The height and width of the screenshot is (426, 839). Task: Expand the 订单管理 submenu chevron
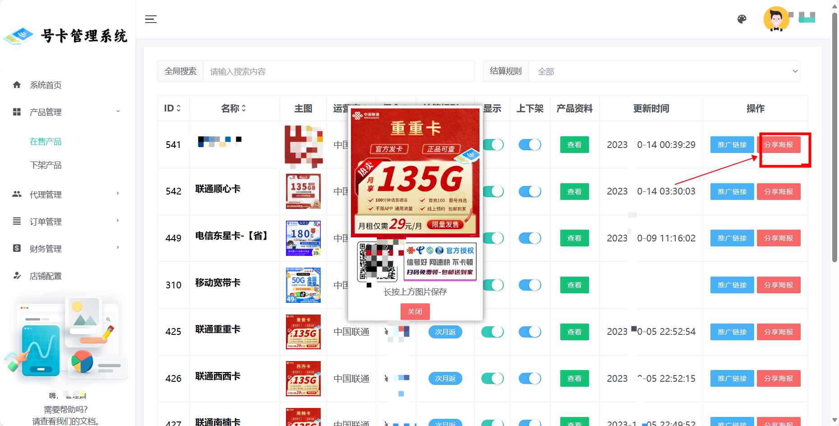coord(118,221)
